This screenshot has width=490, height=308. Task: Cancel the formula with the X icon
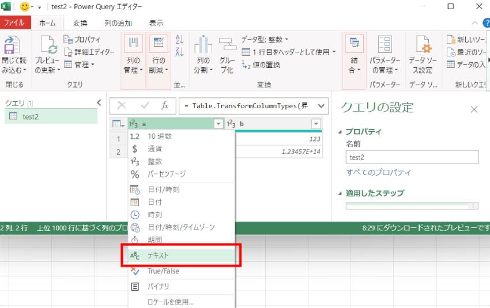pos(122,106)
